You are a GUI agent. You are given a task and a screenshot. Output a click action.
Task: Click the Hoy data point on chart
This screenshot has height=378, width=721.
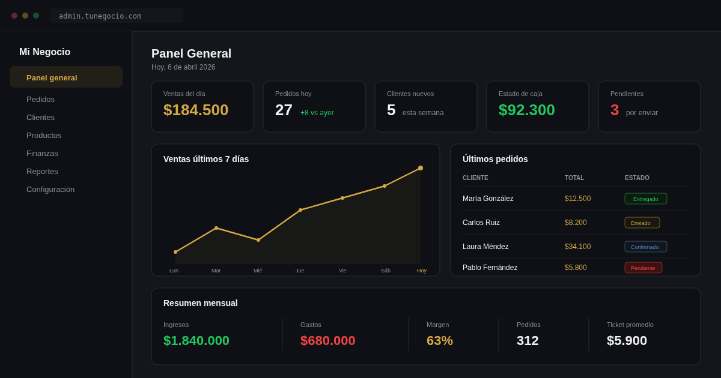421,168
